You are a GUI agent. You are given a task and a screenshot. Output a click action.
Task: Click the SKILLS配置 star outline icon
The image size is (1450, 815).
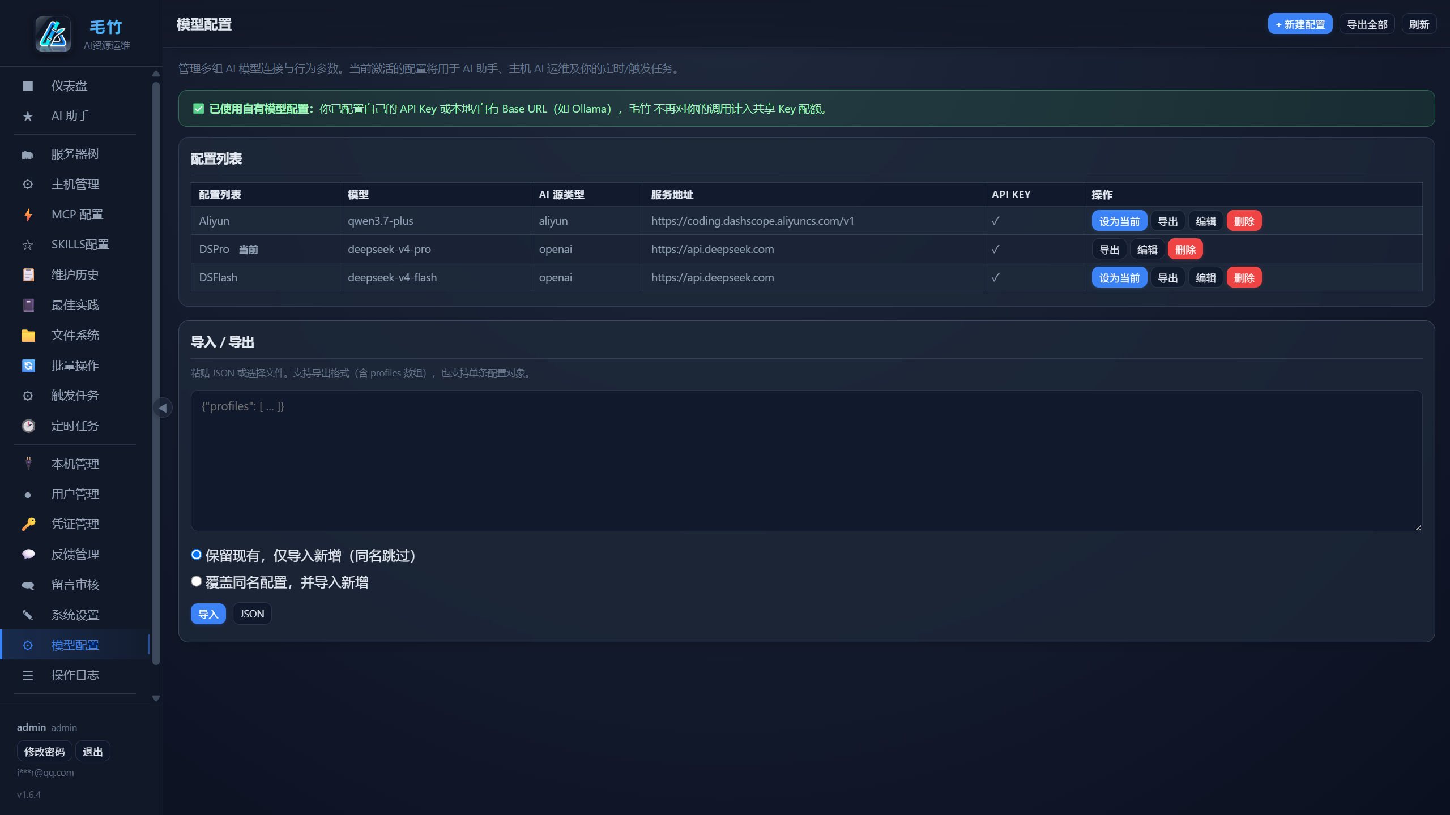pos(28,244)
